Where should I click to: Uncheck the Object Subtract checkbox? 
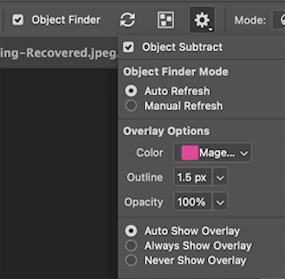(x=128, y=47)
